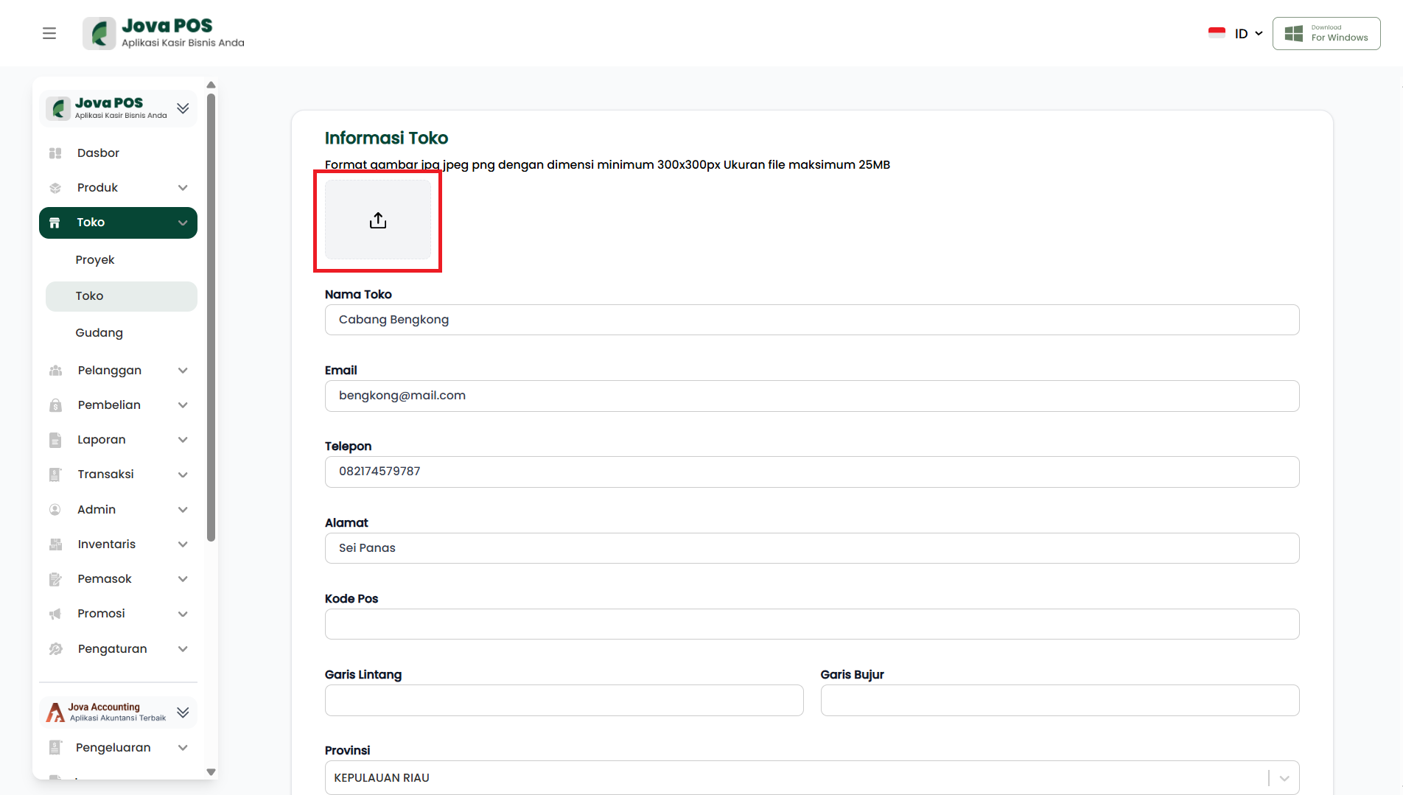The image size is (1403, 795).
Task: Click the Nama Toko input field
Action: pyautogui.click(x=811, y=320)
